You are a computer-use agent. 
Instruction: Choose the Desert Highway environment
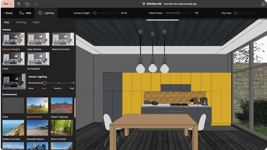coord(62,105)
